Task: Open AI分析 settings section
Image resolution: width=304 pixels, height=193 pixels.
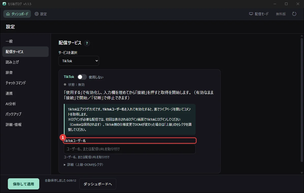Action: click(x=25, y=104)
